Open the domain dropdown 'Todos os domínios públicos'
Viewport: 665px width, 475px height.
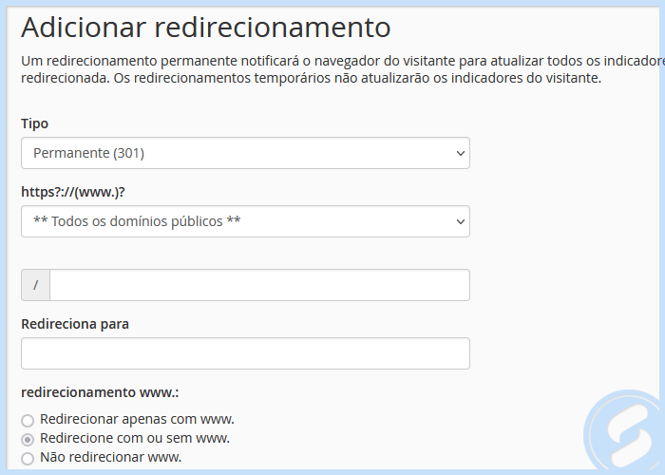[245, 221]
